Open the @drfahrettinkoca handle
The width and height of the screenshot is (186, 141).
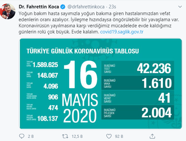(x=86, y=7)
